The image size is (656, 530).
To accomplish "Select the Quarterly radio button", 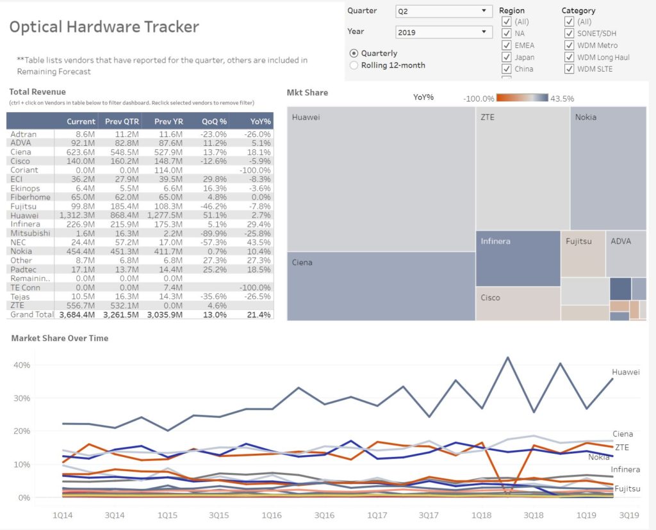I will pos(354,53).
